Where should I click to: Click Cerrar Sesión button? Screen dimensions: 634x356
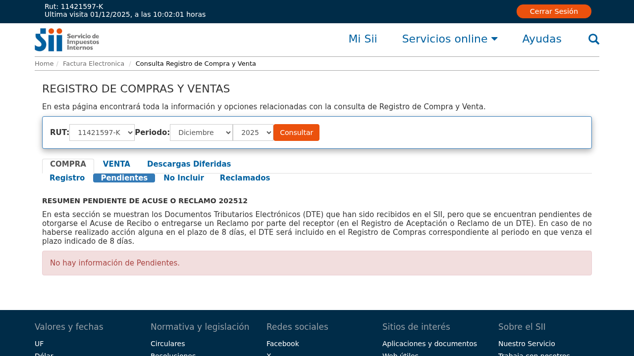click(x=553, y=11)
